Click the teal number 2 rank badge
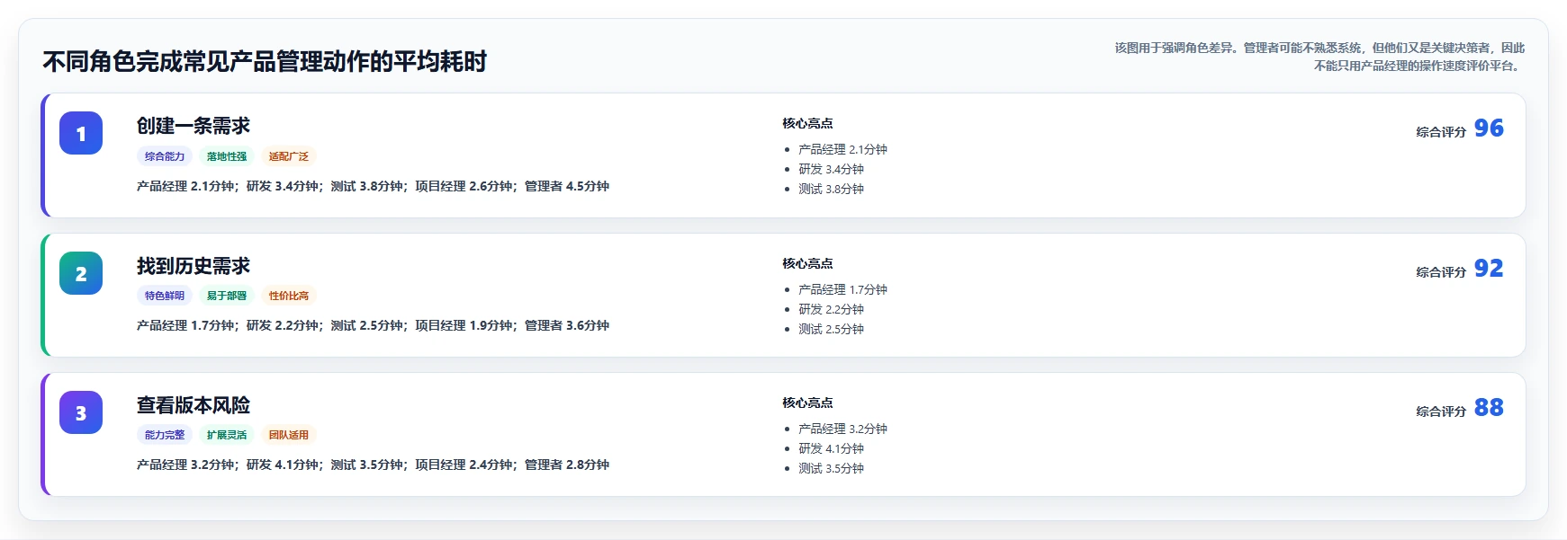 (81, 273)
